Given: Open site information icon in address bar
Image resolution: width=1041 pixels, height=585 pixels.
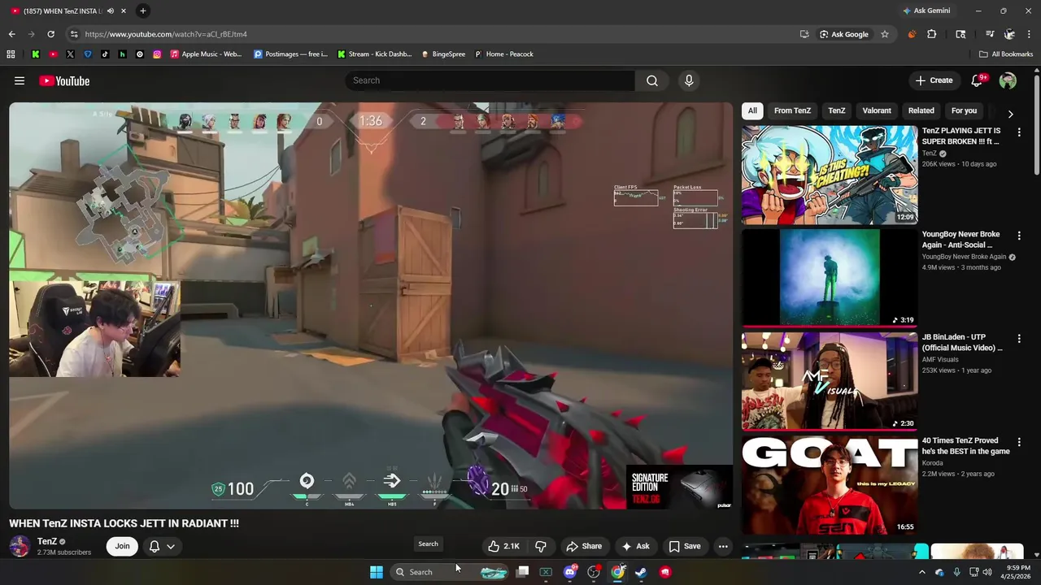Looking at the screenshot, I should point(74,34).
